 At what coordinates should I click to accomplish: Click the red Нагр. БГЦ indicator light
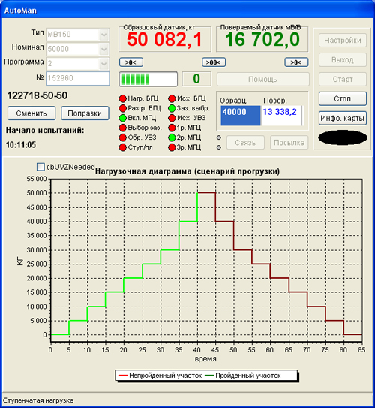122,98
